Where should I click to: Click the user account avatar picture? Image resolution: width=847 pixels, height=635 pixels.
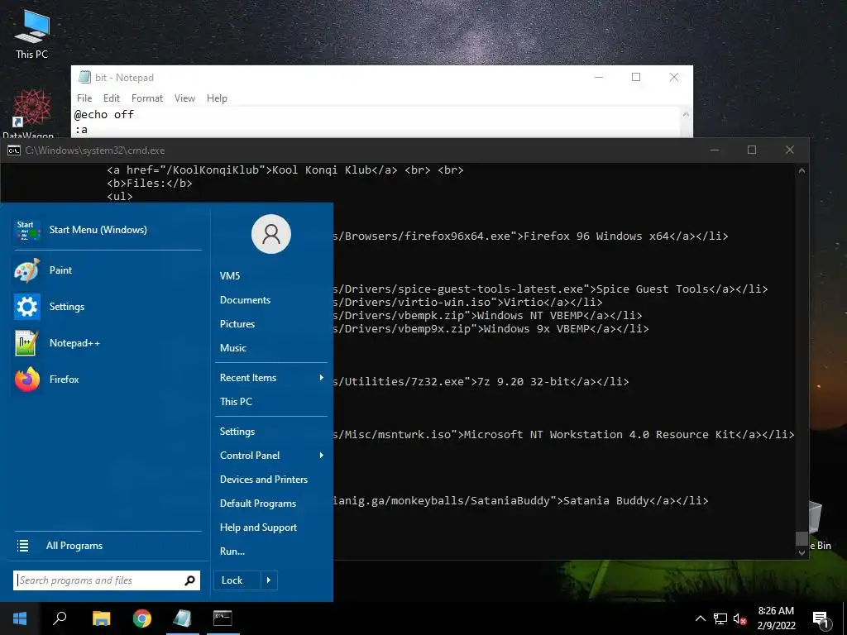click(x=271, y=234)
